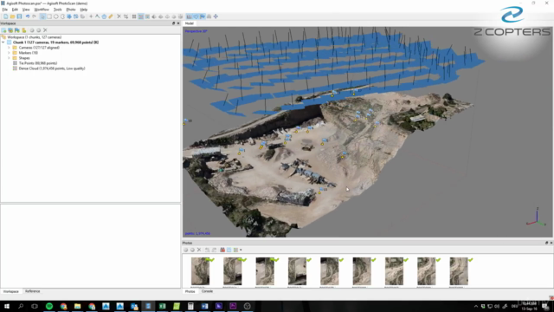554x312 pixels.
Task: Collapse the Chunk 1 tree node
Action: pyautogui.click(x=3, y=42)
